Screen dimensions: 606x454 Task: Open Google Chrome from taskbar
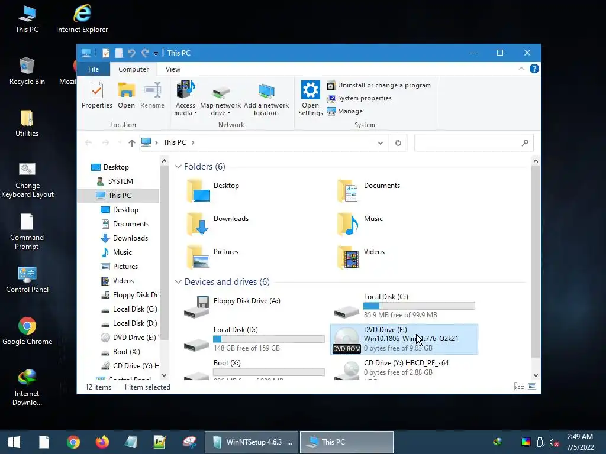pyautogui.click(x=73, y=442)
